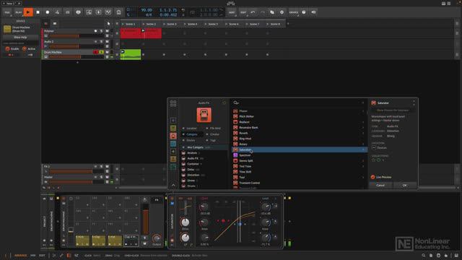Select the red Polymer clip in Scene 1
The image size is (462, 260).
(x=131, y=33)
